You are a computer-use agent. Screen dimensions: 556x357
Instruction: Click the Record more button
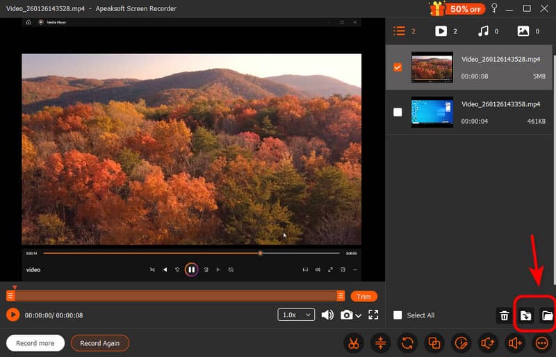(35, 343)
